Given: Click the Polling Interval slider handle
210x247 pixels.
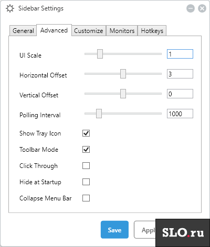Looking at the screenshot, I should 99,114.
